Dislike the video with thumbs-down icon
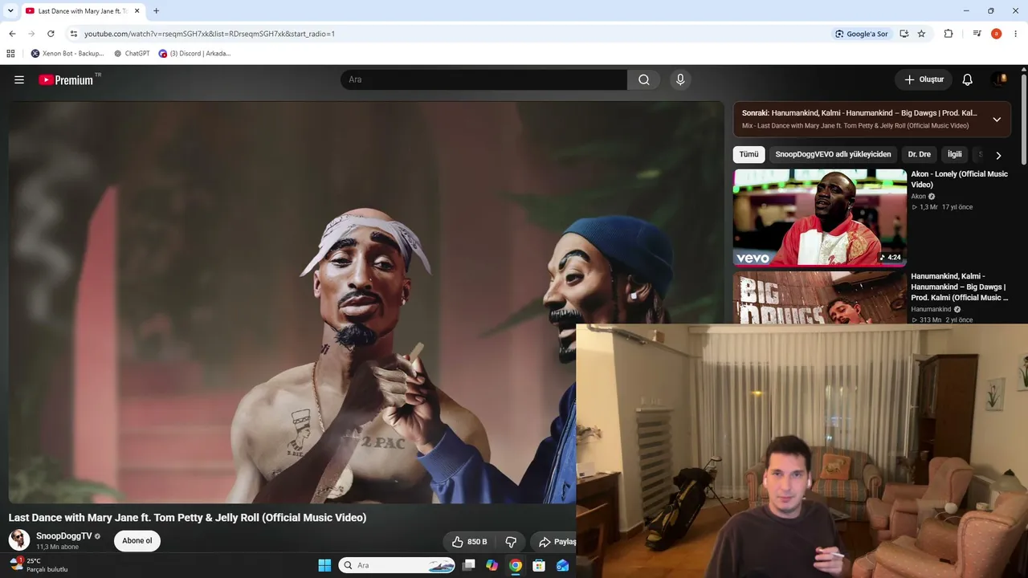Viewport: 1028px width, 578px height. [x=511, y=542]
